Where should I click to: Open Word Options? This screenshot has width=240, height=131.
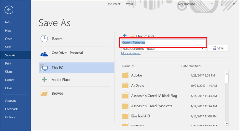click(x=10, y=117)
